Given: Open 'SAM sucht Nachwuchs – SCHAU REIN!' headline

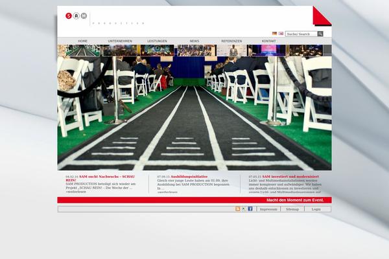Looking at the screenshot, I should 100,178.
